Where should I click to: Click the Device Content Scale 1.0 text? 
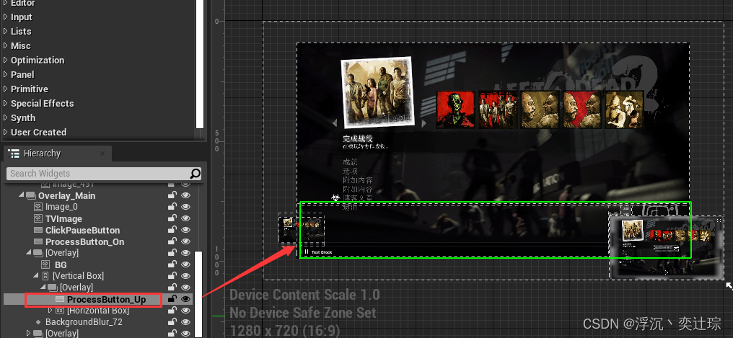tap(304, 295)
